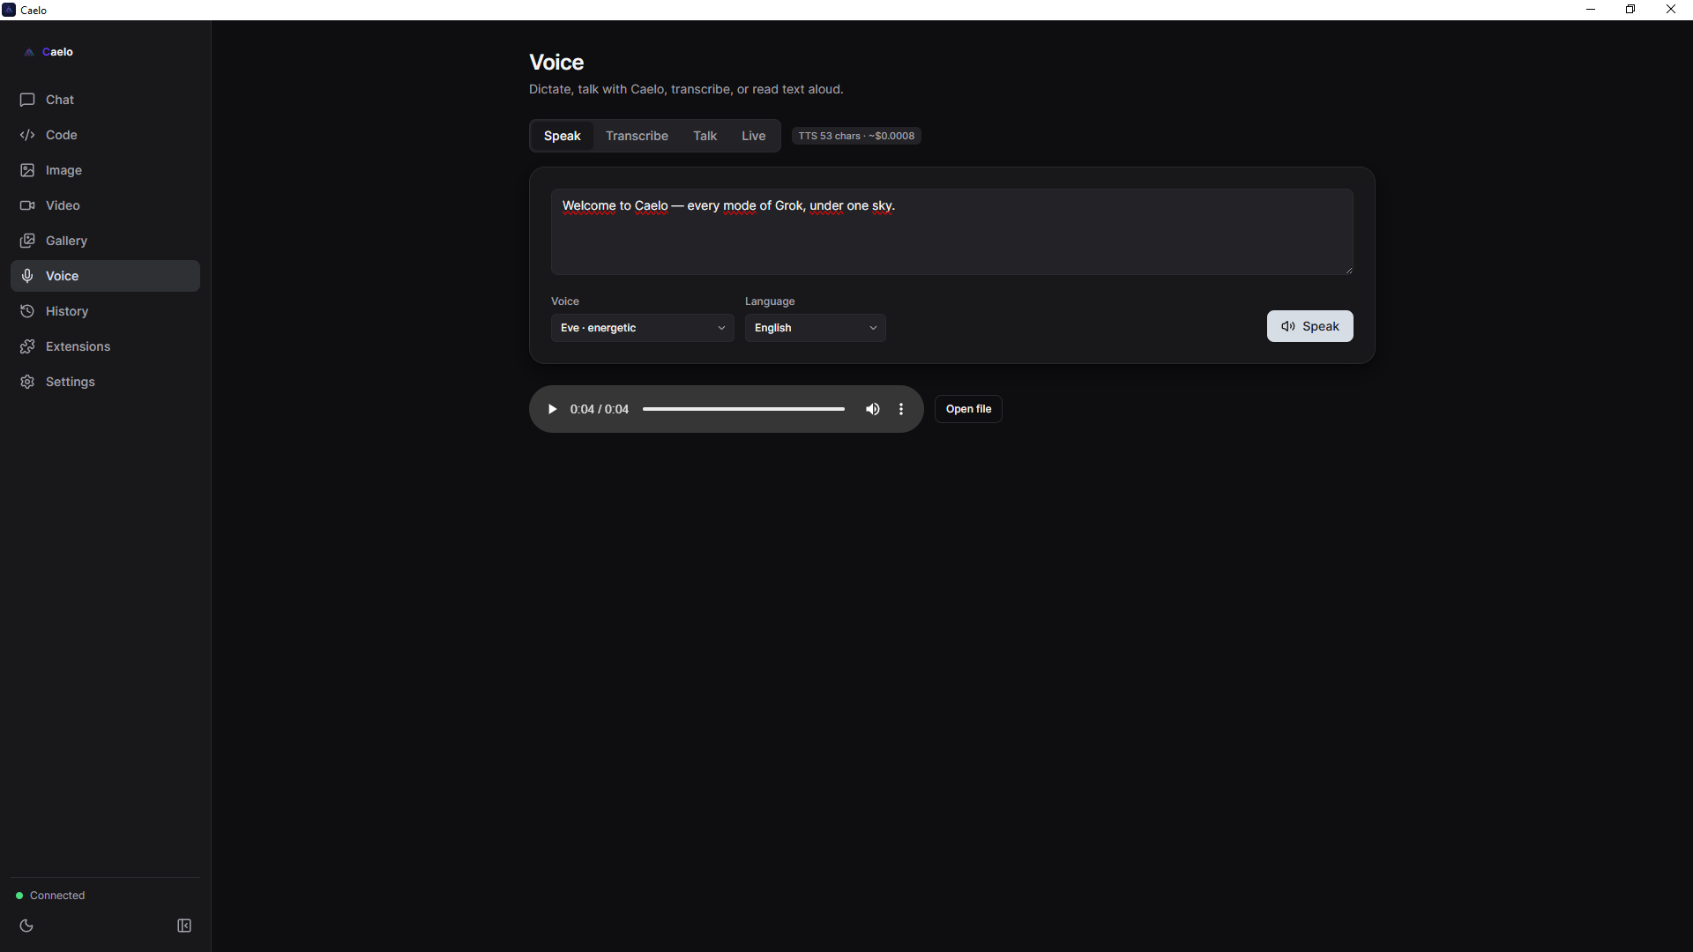1693x952 pixels.
Task: Open the Chat section icon
Action: coord(27,100)
